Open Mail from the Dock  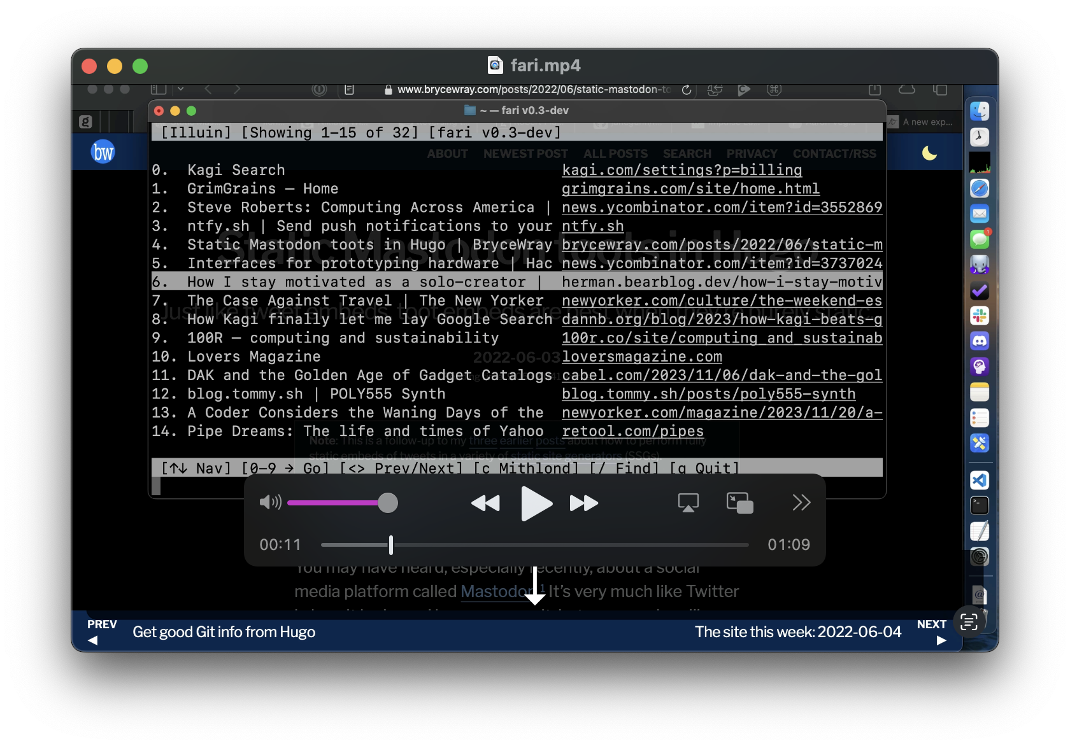[x=980, y=214]
